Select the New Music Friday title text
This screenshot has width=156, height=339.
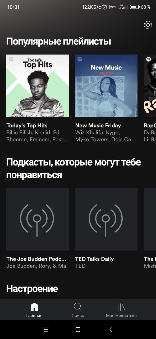98,126
